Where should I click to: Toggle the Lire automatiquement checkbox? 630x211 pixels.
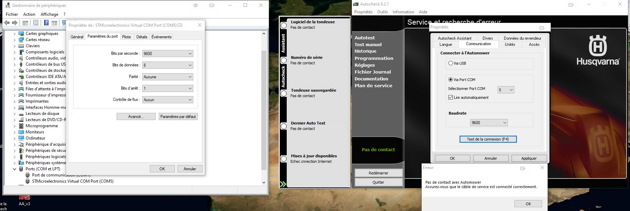pos(450,97)
